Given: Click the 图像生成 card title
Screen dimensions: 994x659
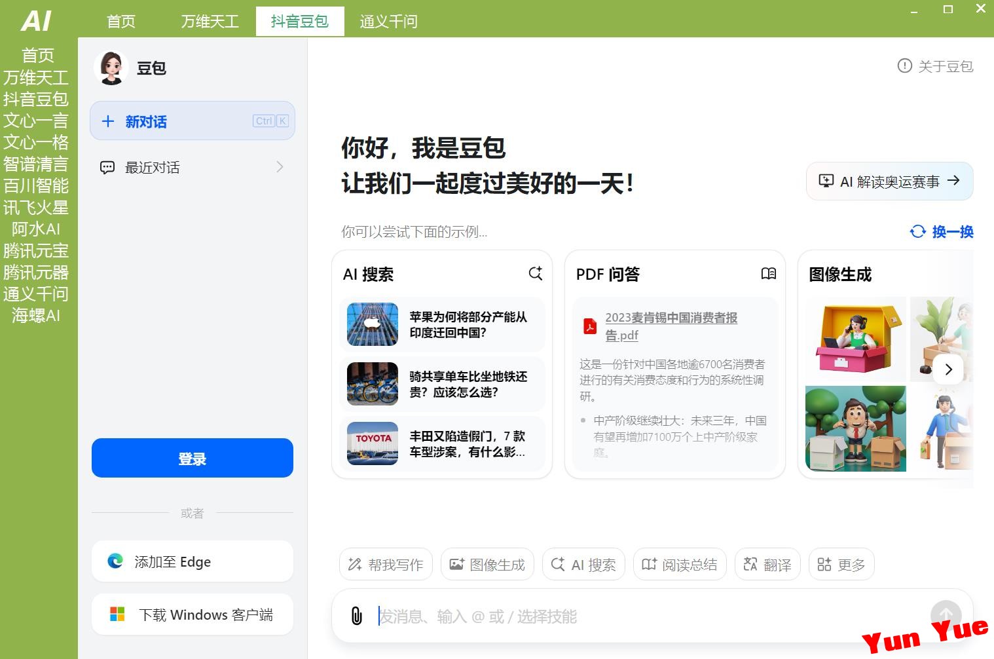Looking at the screenshot, I should point(840,274).
